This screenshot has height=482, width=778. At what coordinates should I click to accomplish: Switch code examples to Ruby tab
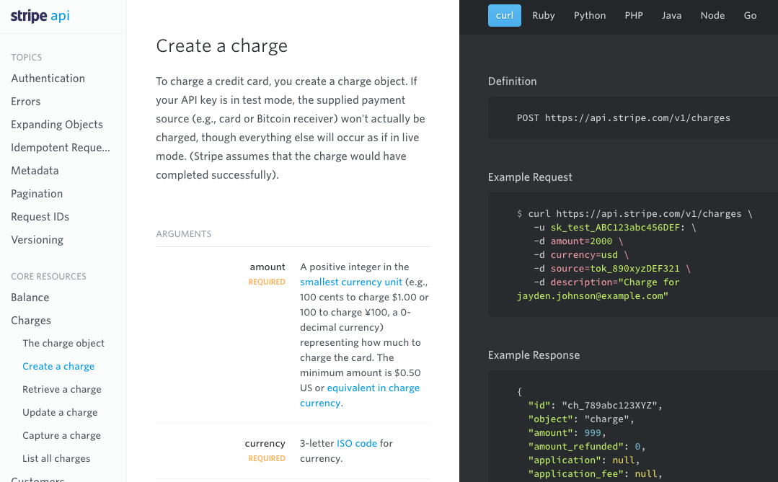543,15
